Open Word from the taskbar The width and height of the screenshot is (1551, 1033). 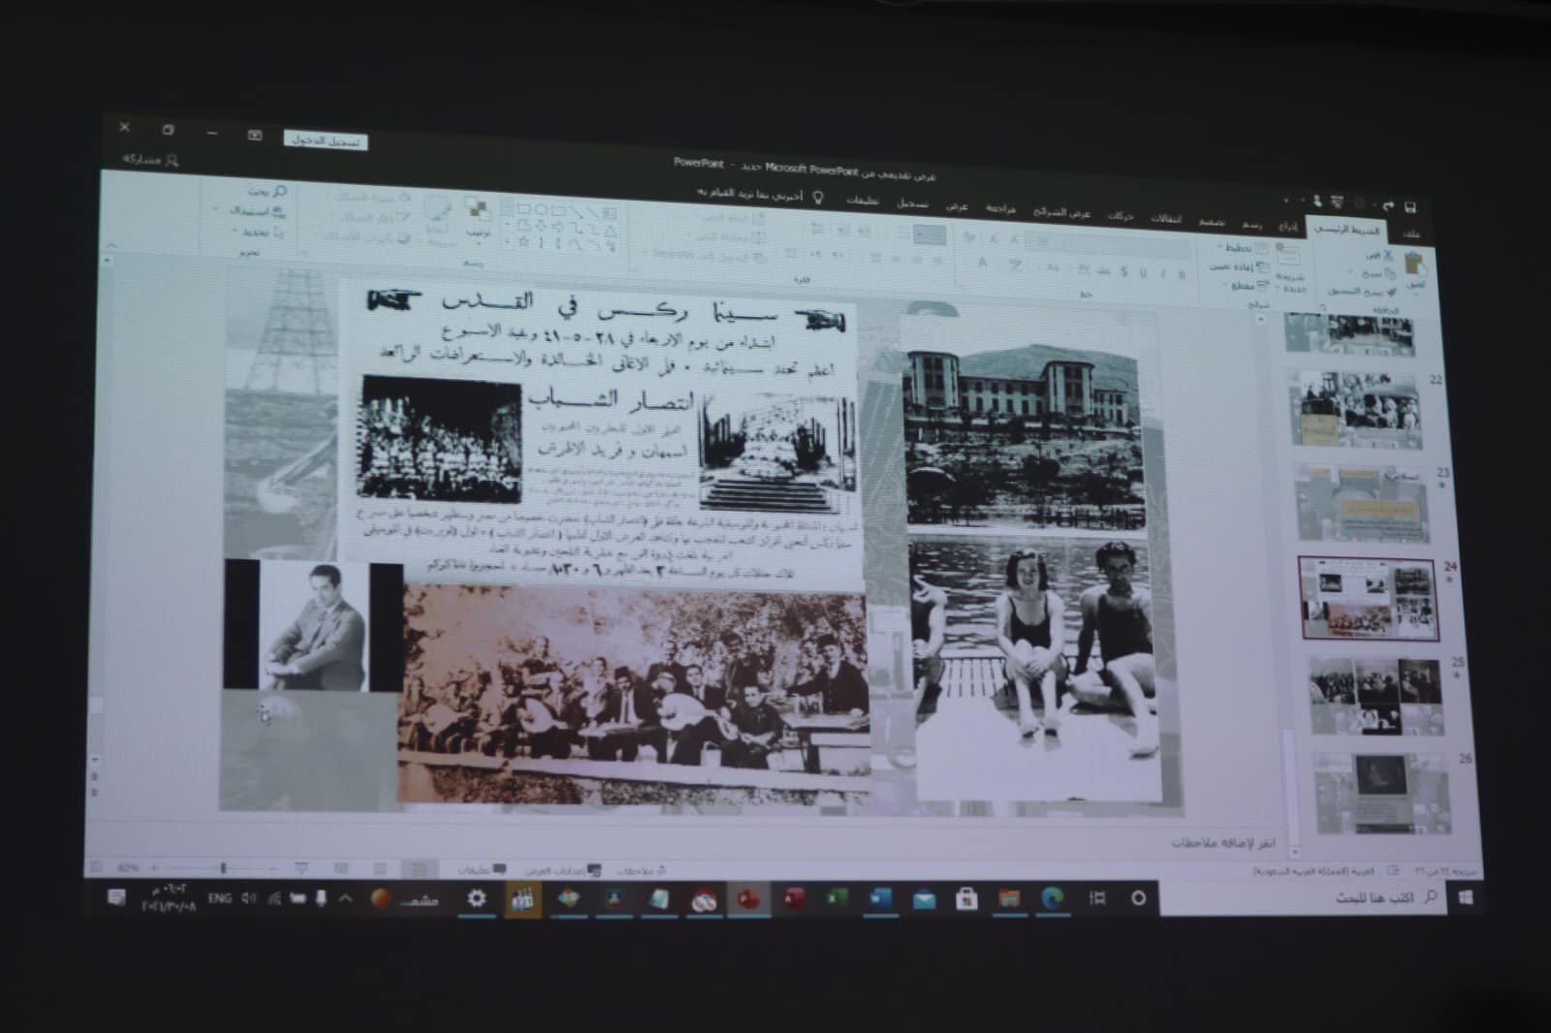tap(880, 900)
